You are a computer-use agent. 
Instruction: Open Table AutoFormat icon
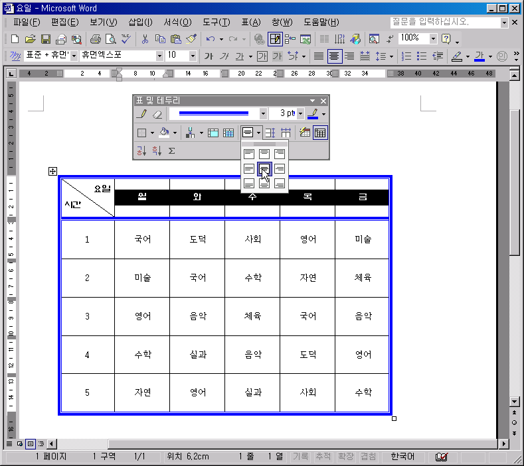coord(304,133)
